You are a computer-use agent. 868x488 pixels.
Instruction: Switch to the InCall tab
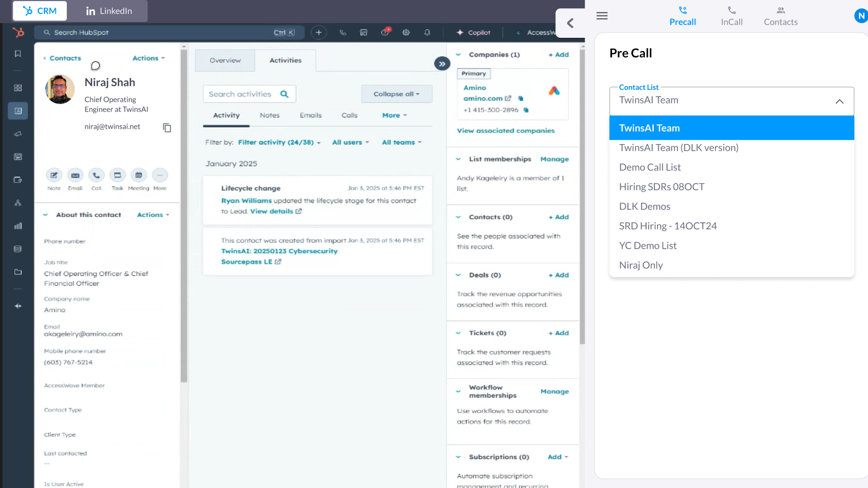732,16
